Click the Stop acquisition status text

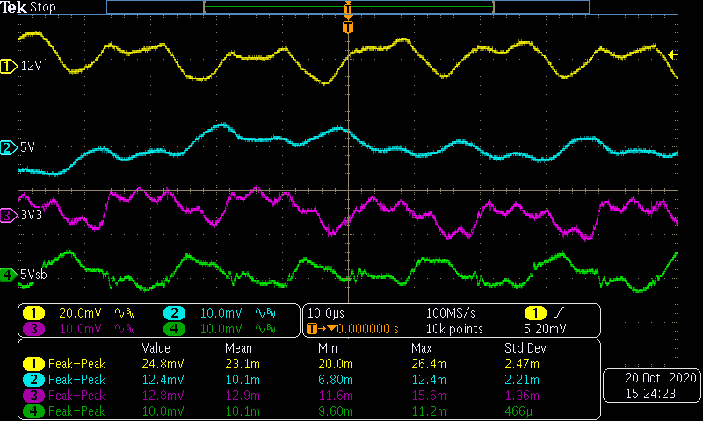click(x=42, y=7)
